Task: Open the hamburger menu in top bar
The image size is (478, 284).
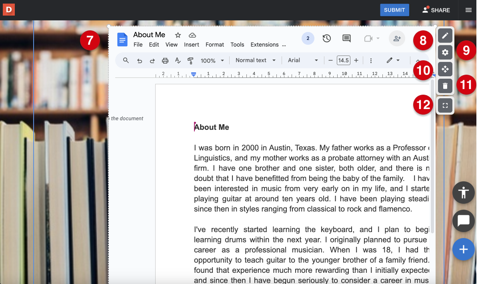Action: (x=468, y=10)
